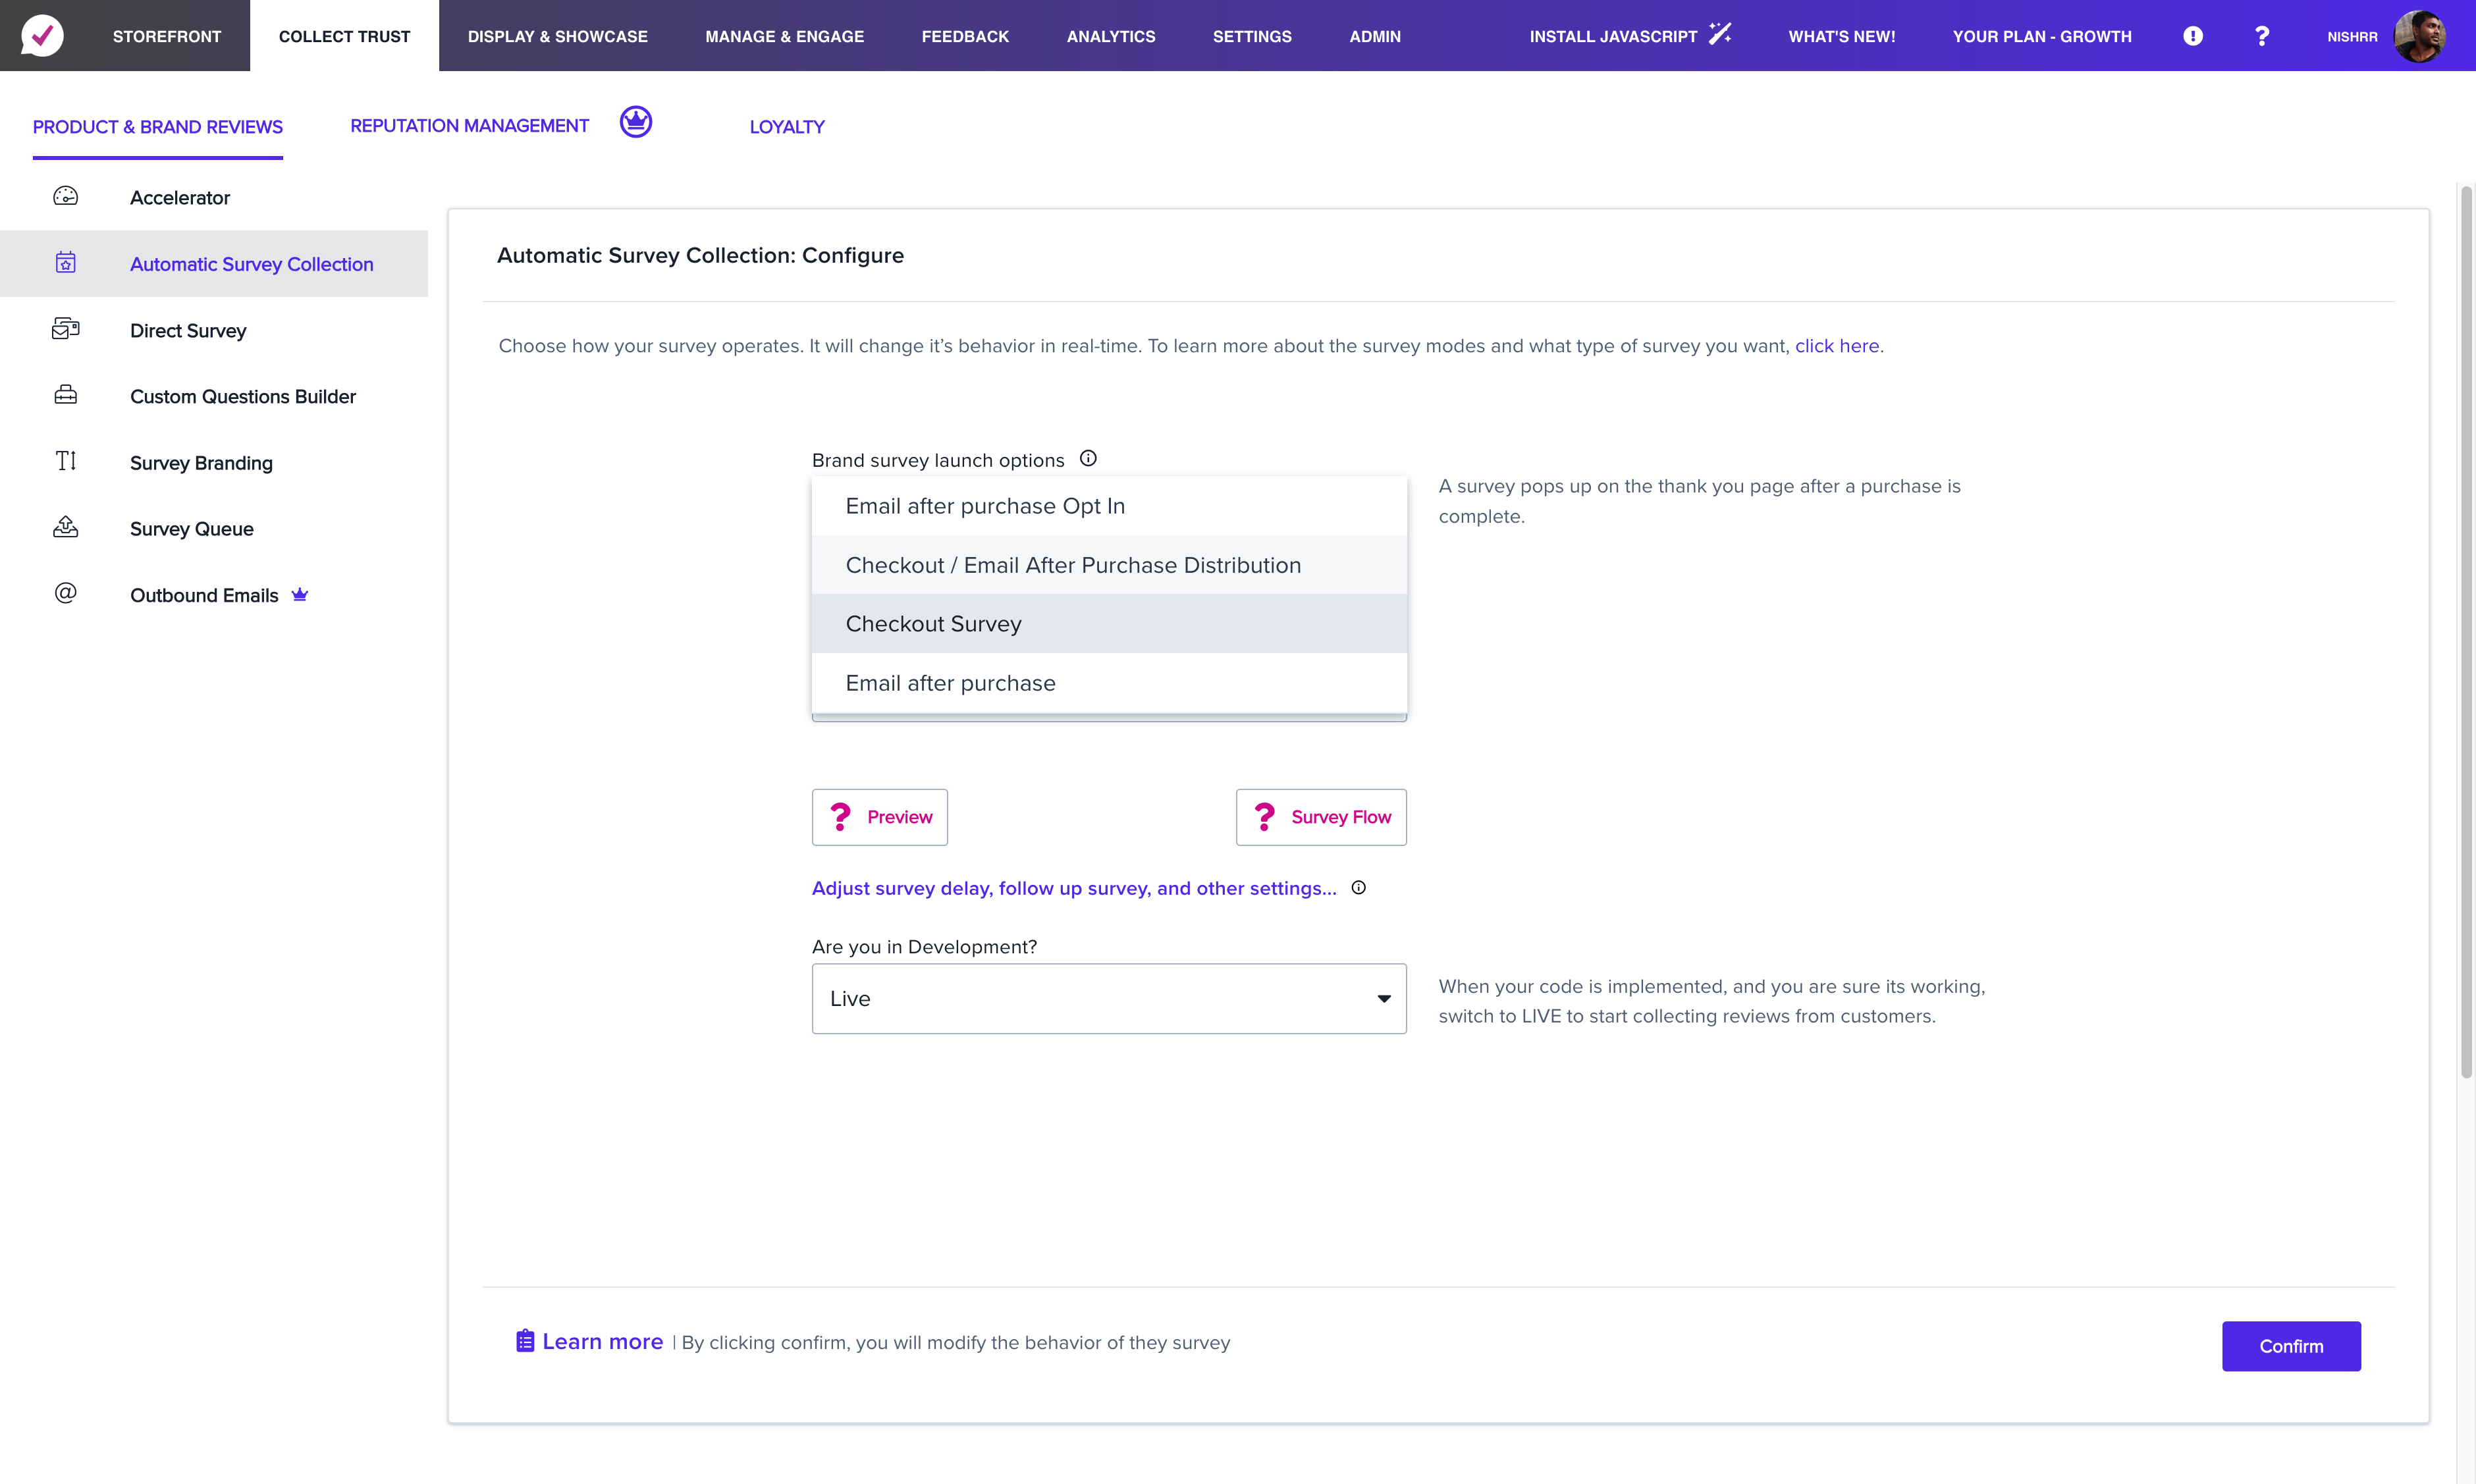Open the Storefront menu
This screenshot has width=2476, height=1484.
pyautogui.click(x=167, y=36)
